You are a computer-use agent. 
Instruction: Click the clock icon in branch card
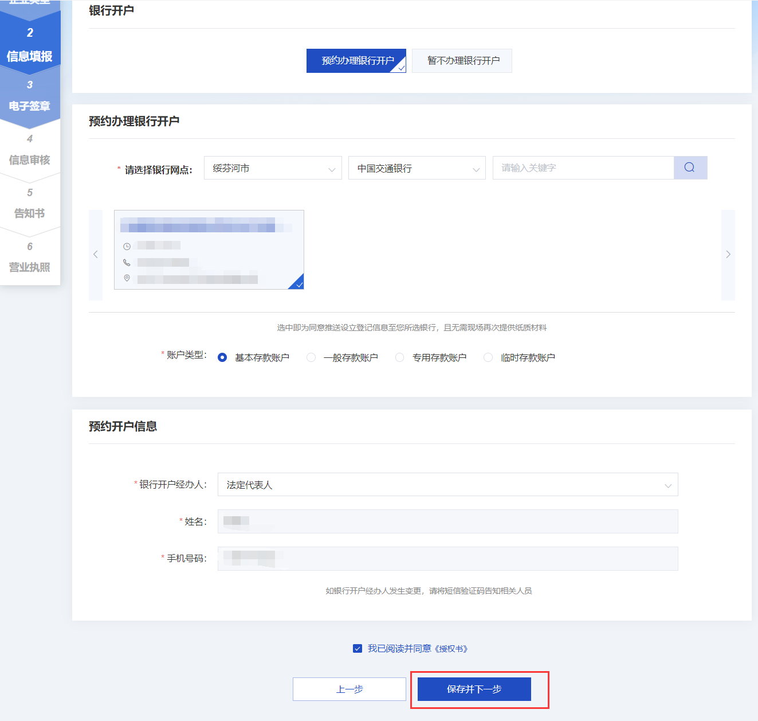(127, 246)
